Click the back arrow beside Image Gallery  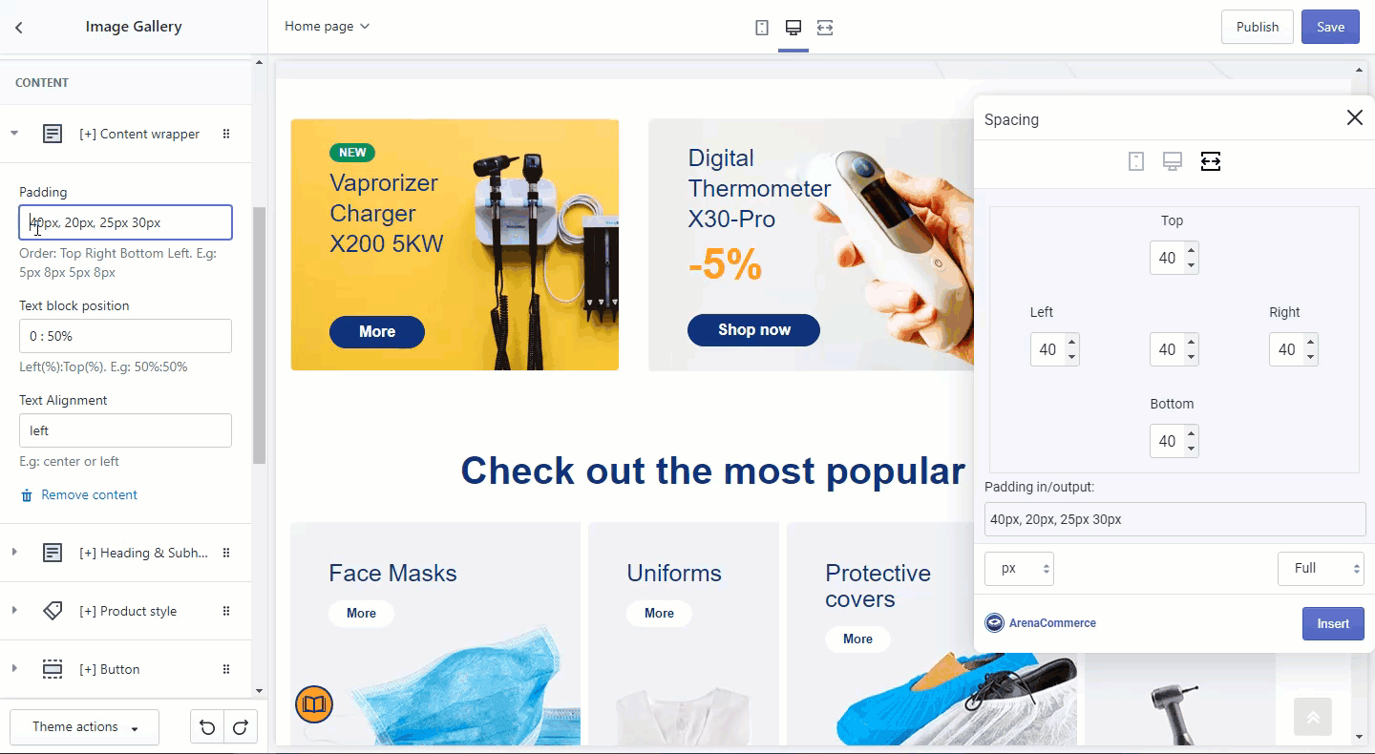point(19,27)
